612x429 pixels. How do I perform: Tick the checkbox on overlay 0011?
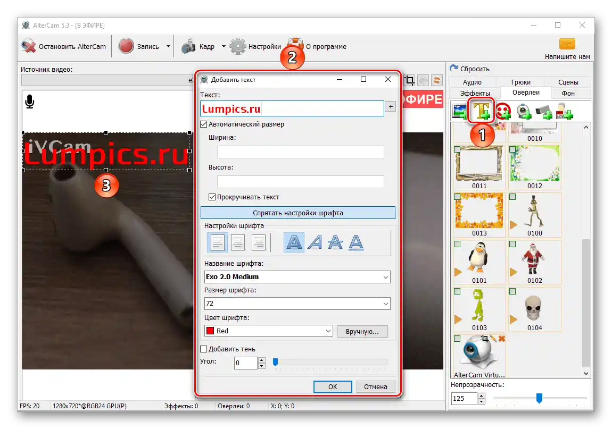coord(458,149)
